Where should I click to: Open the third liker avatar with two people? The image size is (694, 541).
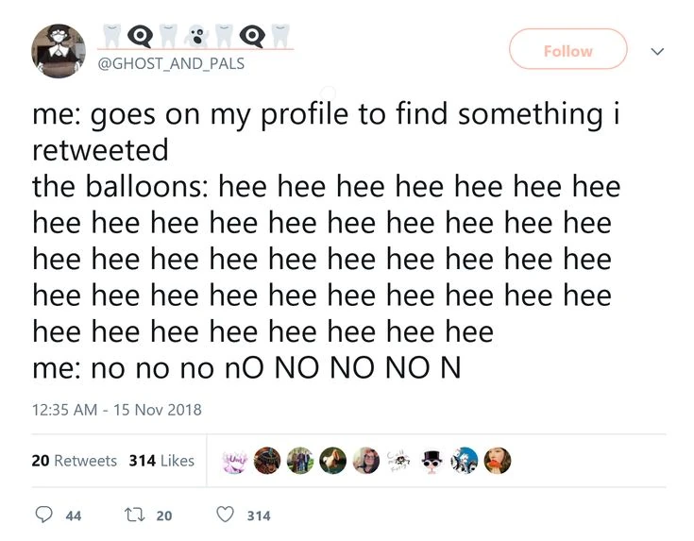tap(300, 461)
